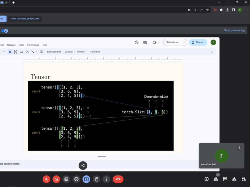
Task: Switch to View tab: docs.google.com
Action: pyautogui.click(x=25, y=19)
